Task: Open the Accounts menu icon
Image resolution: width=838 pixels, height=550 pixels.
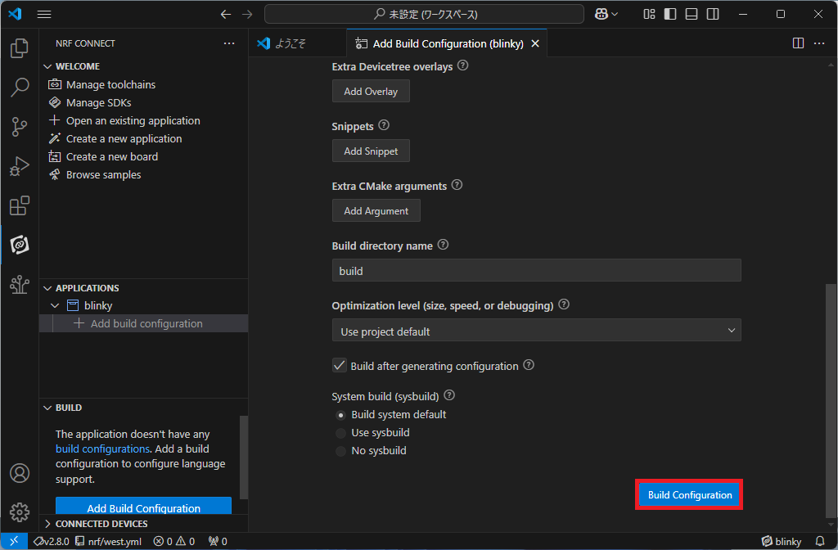Action: point(20,473)
